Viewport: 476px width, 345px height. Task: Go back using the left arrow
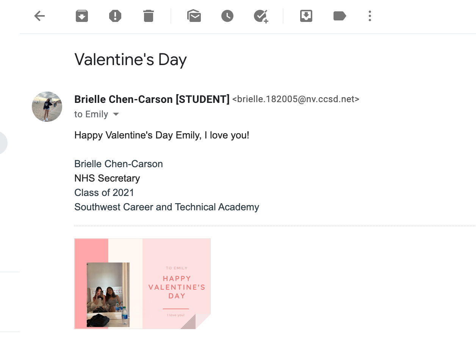pyautogui.click(x=40, y=16)
